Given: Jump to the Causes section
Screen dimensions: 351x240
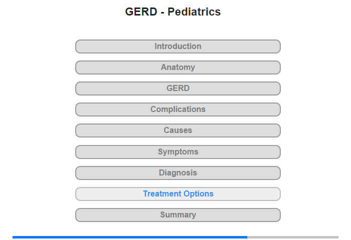Looking at the screenshot, I should (x=178, y=130).
